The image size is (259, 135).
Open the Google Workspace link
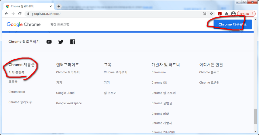coord(69,103)
